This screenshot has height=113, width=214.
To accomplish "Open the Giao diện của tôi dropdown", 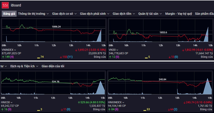I will click(54, 66).
